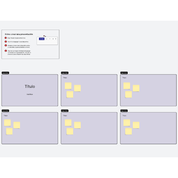The height and width of the screenshot is (178, 178).
Task: Click the icon between the X and last icon
Action: click(x=53, y=39)
